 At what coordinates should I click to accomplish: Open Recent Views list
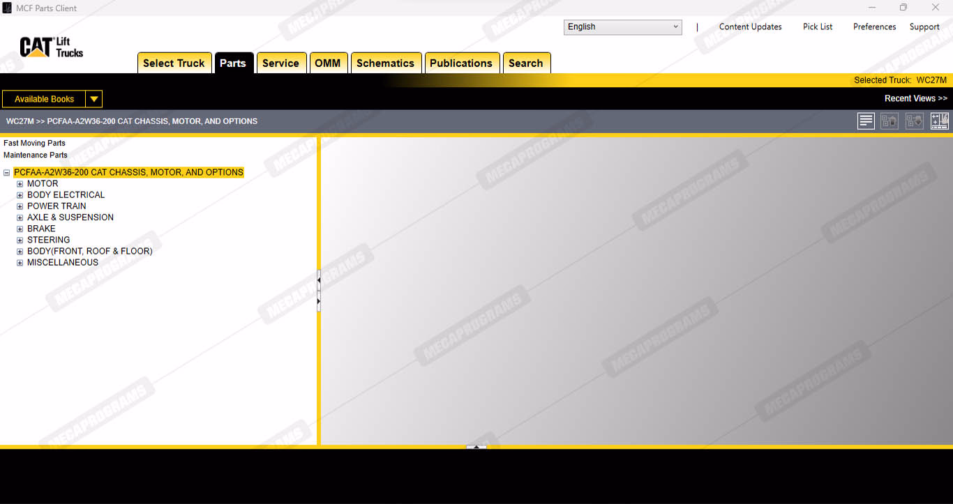[915, 98]
